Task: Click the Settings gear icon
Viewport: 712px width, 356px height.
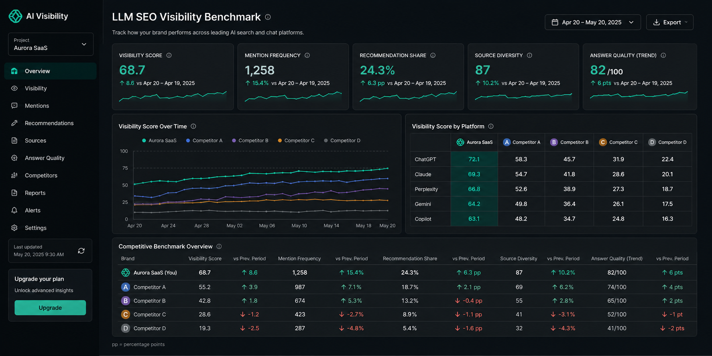Action: coord(14,228)
